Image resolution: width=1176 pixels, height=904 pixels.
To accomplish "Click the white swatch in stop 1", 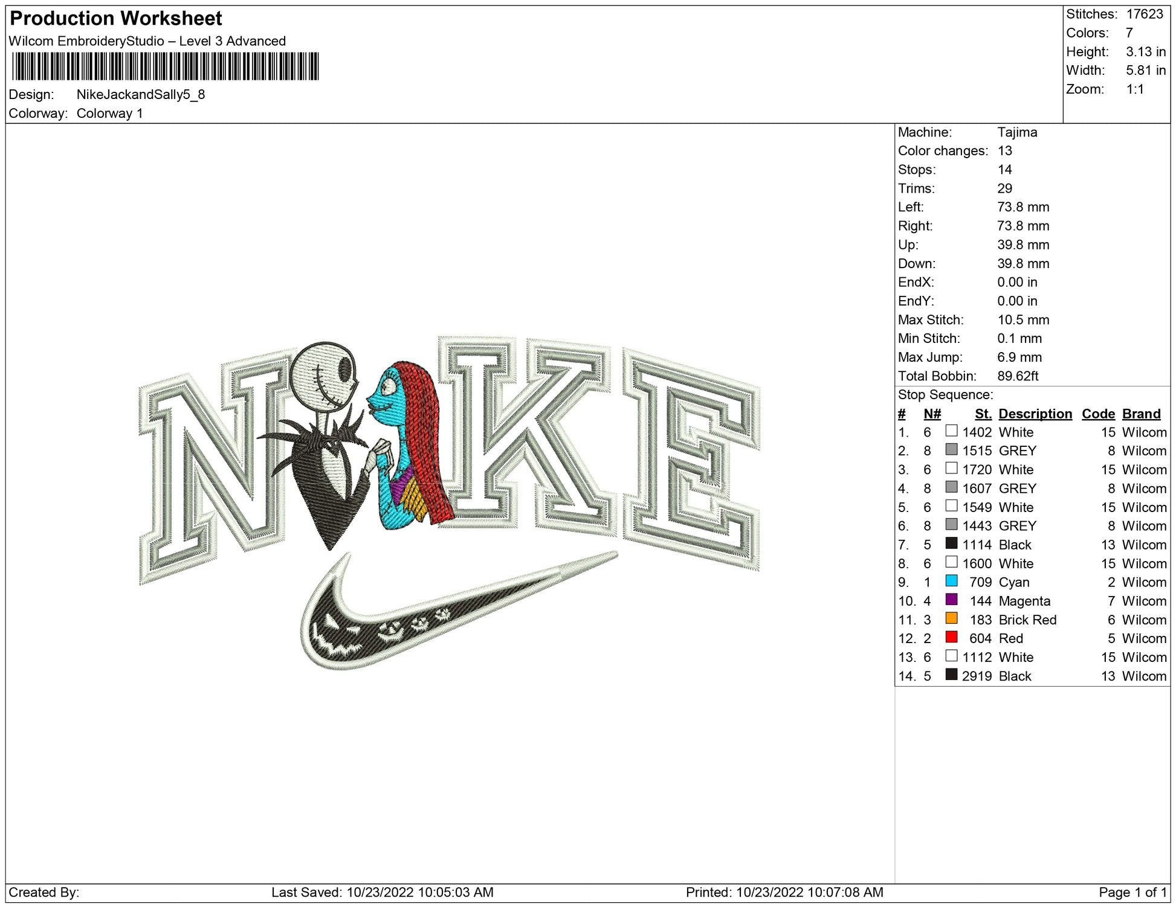I will [x=951, y=431].
